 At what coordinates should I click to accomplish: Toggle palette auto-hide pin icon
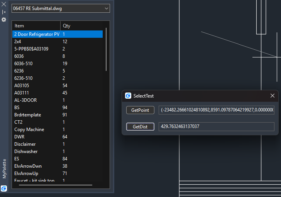click(4, 12)
